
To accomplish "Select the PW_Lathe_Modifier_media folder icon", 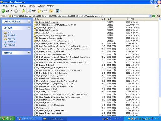I will [x=35, y=22].
